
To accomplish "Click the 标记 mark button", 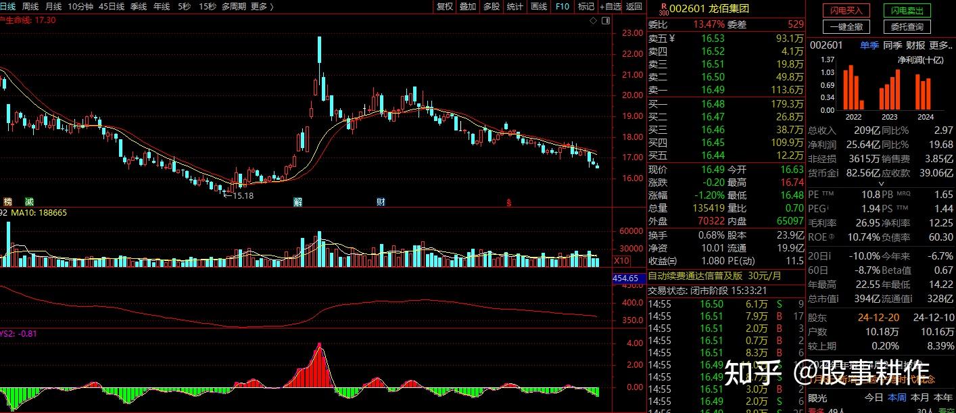I will tap(585, 7).
